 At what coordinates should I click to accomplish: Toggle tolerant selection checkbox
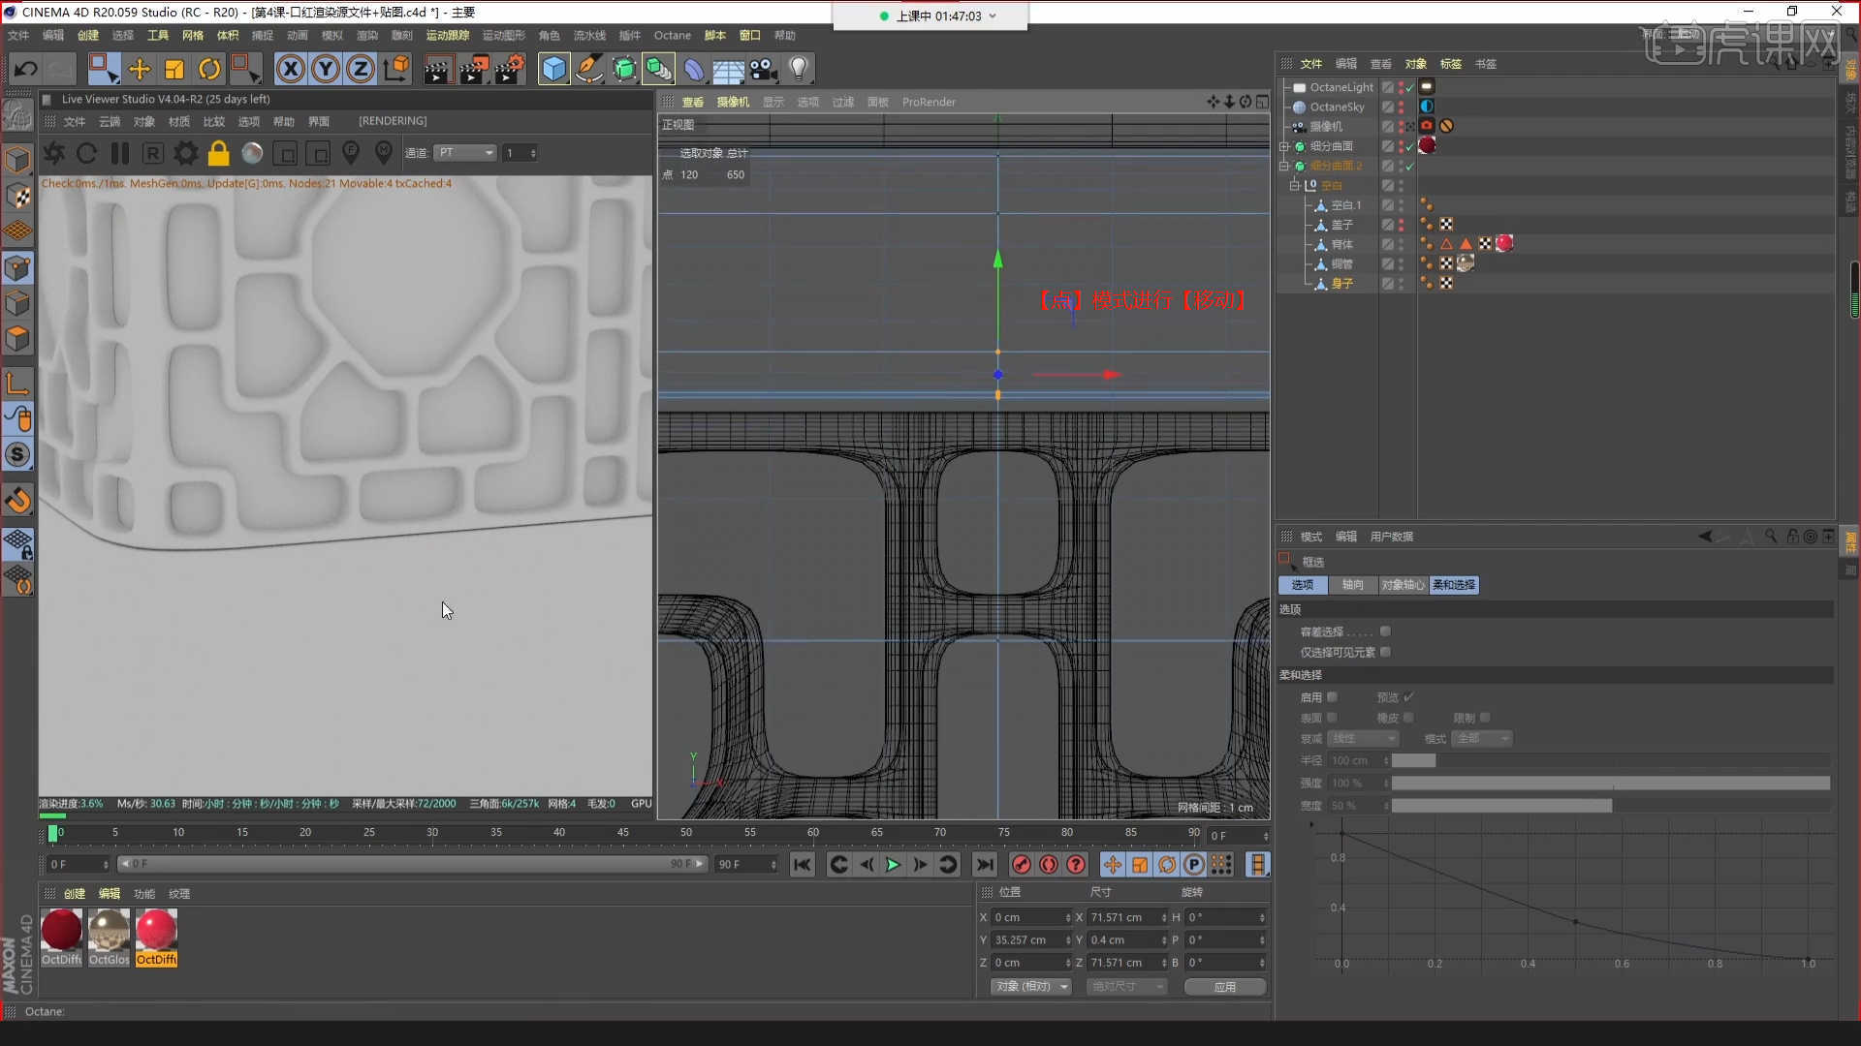pyautogui.click(x=1386, y=631)
